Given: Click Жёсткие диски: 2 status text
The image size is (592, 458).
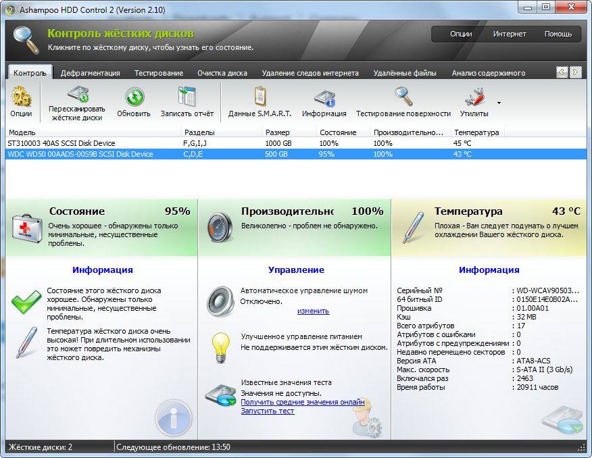Looking at the screenshot, I should click(41, 447).
